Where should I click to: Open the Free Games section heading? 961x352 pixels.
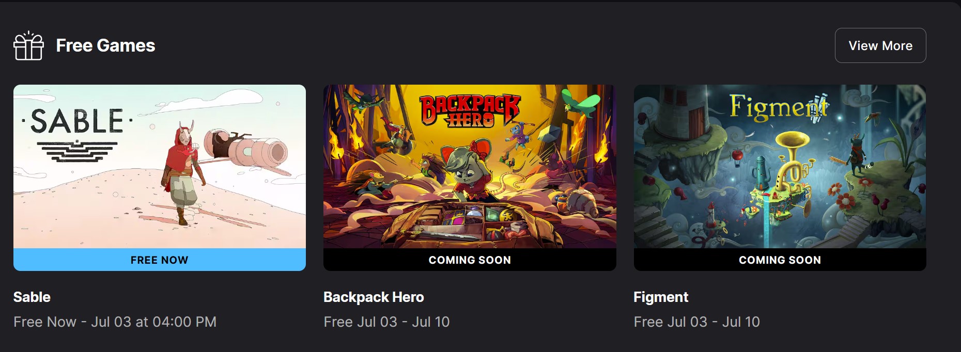(105, 45)
